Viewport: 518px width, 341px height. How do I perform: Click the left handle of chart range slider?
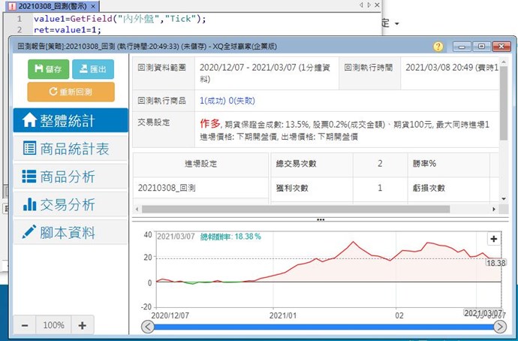(147, 327)
